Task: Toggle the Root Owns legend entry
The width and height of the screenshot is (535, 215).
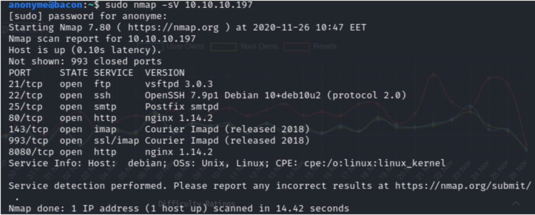Action: pos(258,47)
